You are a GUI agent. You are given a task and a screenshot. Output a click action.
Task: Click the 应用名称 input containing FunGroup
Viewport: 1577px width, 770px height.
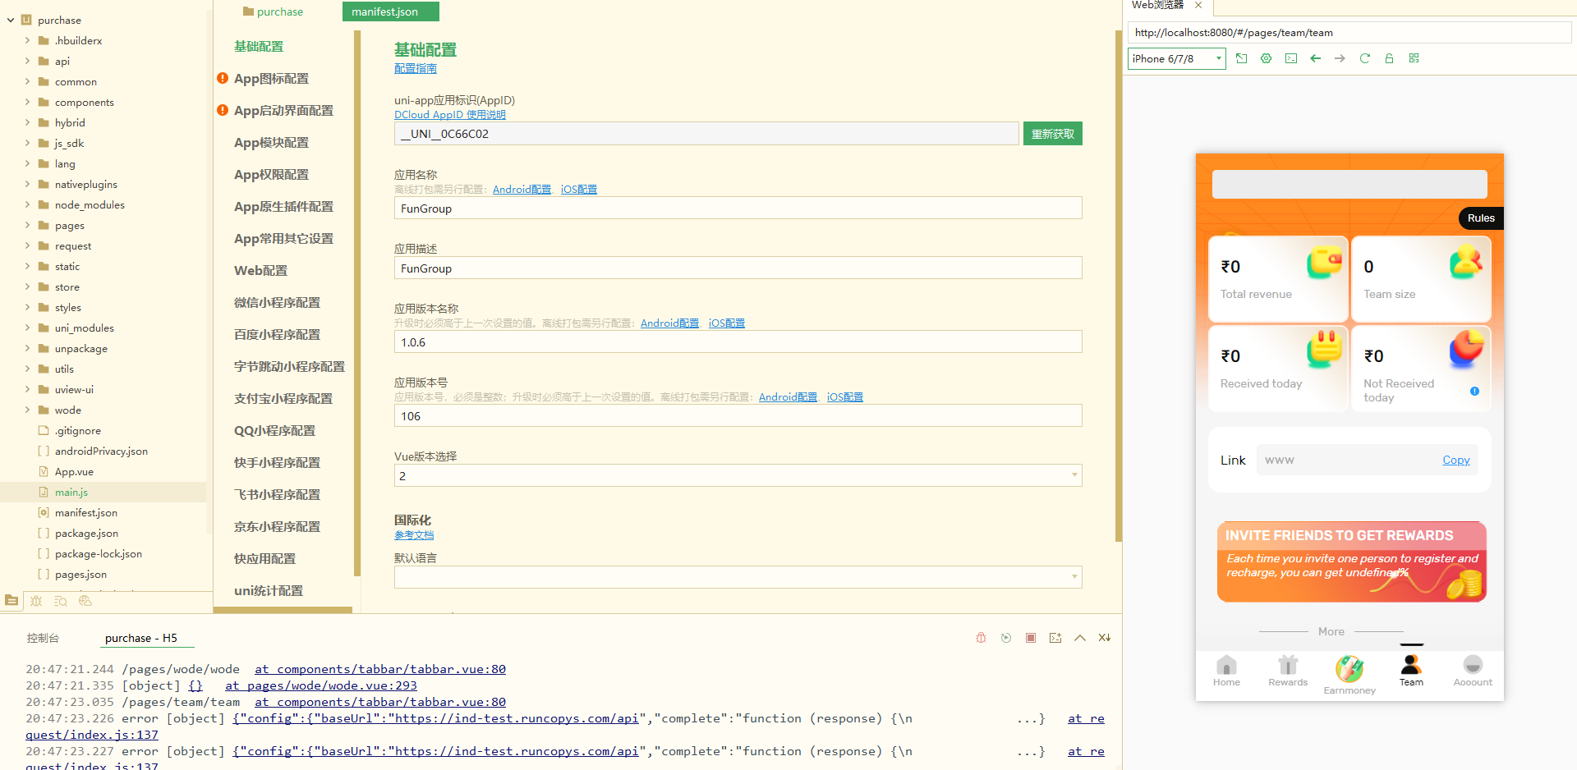click(x=737, y=209)
